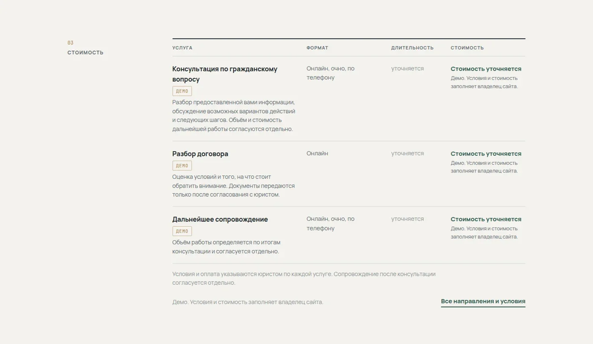Click the ДЕМО badge under 'Разбор договора'
The image size is (593, 344).
182,166
